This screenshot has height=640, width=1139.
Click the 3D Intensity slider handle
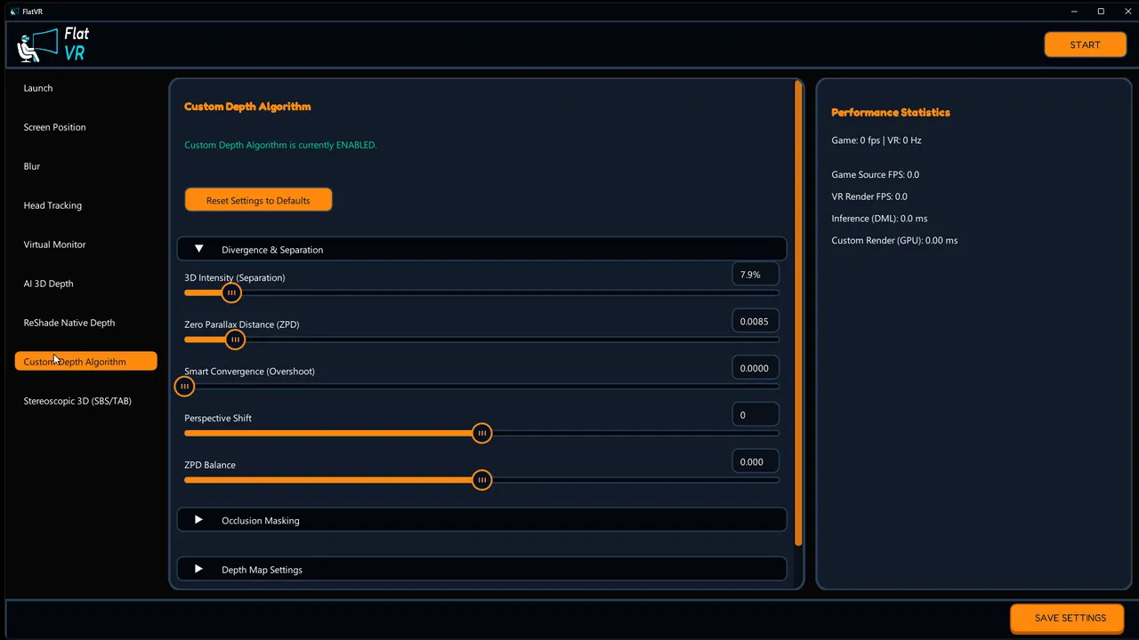231,293
